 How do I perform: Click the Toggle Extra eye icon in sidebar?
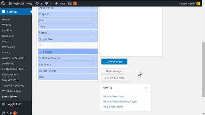[x=4, y=104]
